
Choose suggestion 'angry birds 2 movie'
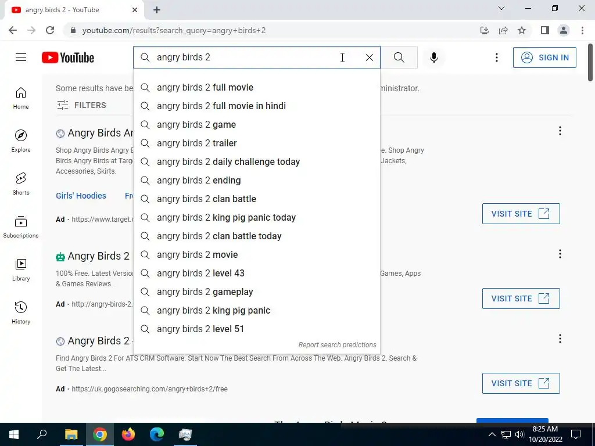pos(256,254)
